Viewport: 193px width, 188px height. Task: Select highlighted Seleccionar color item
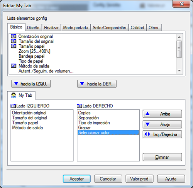108,133
